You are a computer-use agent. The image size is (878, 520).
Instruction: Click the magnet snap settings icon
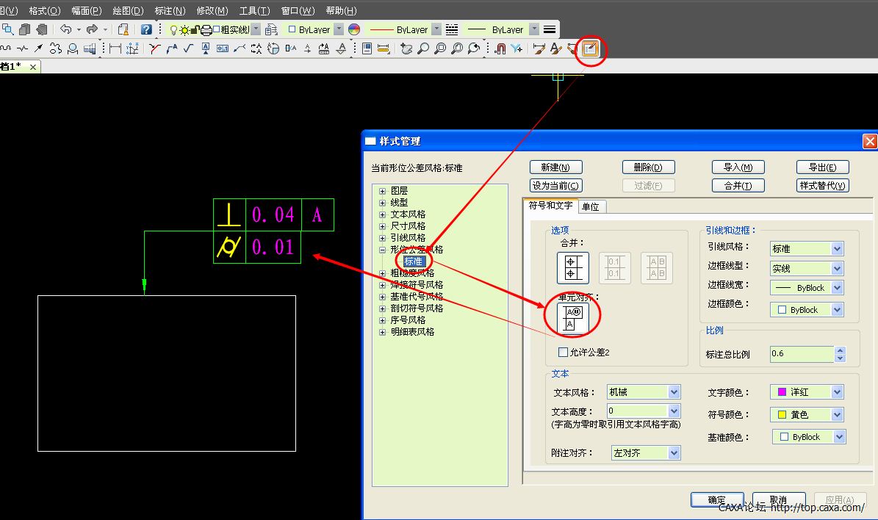pos(500,49)
